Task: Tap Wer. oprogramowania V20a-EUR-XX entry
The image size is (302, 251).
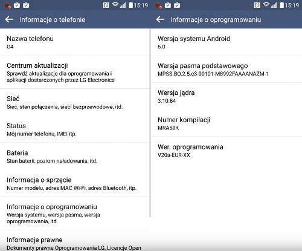Action: (226, 151)
